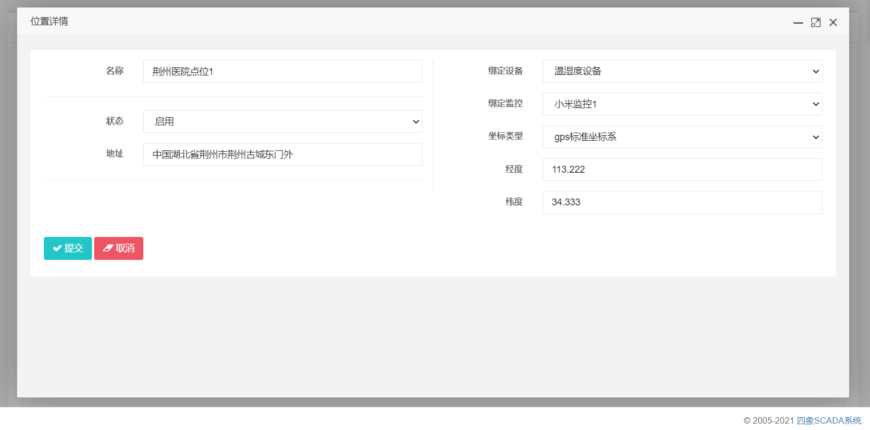Maximize the 位置详情 dialog window

(815, 22)
